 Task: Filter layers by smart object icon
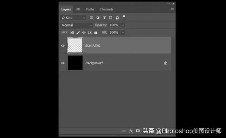tap(117, 18)
